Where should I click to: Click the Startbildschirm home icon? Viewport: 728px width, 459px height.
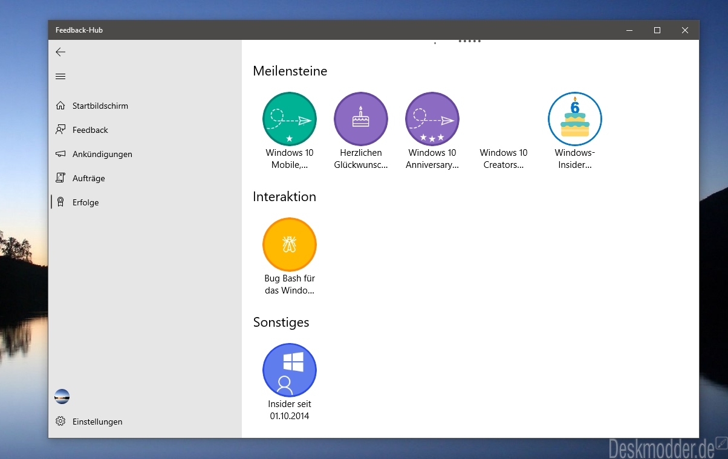click(x=60, y=106)
